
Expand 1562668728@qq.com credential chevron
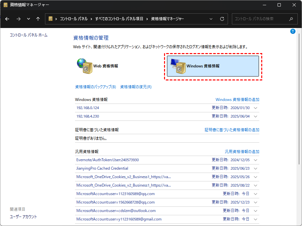coord(255,202)
